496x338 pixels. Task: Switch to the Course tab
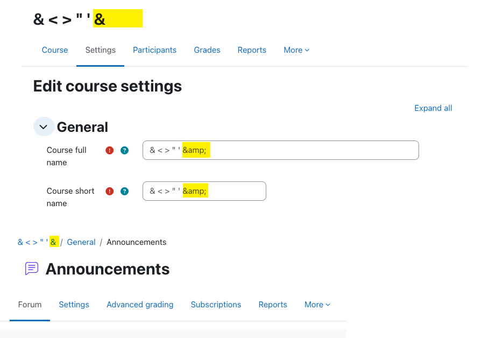[x=55, y=50]
